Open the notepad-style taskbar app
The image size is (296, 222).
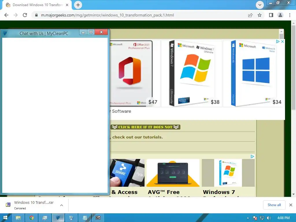point(85,218)
